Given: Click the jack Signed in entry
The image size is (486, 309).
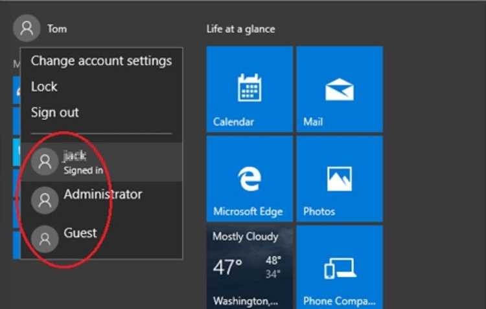Looking at the screenshot, I should point(102,162).
